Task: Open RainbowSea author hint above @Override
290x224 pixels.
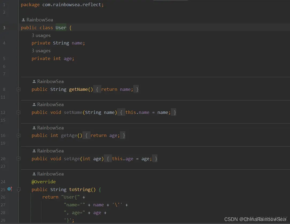Action: point(48,174)
